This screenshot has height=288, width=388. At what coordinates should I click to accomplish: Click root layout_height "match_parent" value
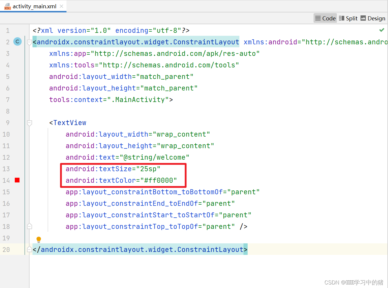tap(169, 88)
